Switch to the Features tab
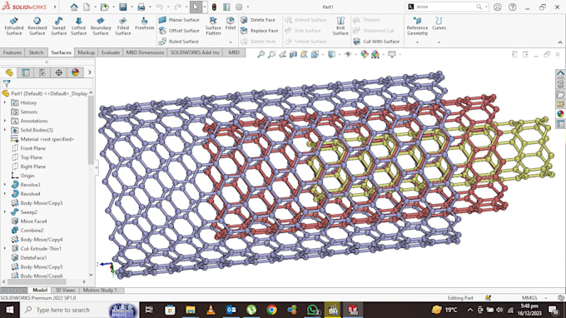The height and width of the screenshot is (318, 566). (12, 52)
